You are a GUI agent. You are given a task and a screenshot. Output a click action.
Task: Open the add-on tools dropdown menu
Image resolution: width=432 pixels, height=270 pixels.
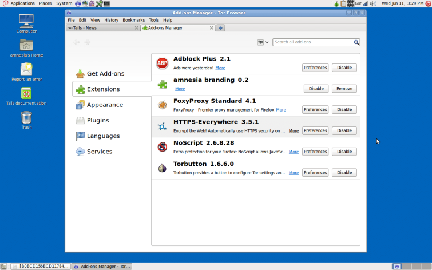tap(263, 42)
